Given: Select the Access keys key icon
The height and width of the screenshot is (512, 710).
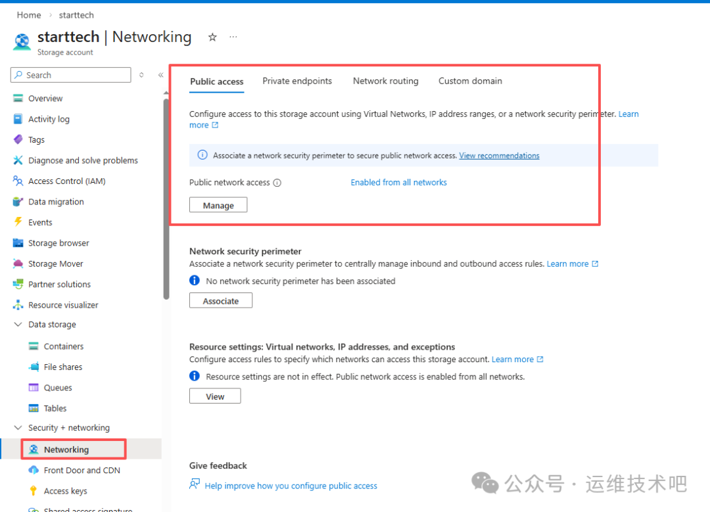Looking at the screenshot, I should point(34,491).
